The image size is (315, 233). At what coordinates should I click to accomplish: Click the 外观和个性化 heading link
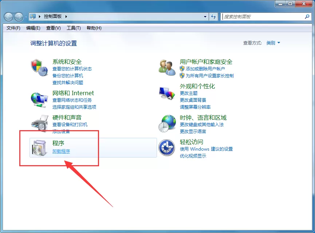(x=197, y=86)
